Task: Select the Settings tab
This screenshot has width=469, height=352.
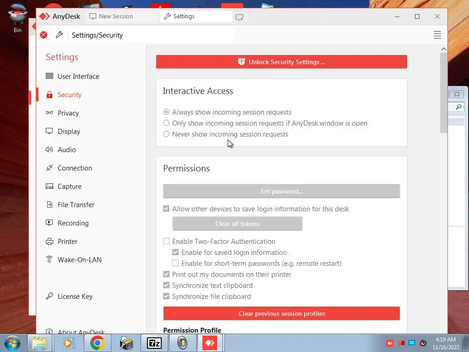Action: pyautogui.click(x=196, y=16)
